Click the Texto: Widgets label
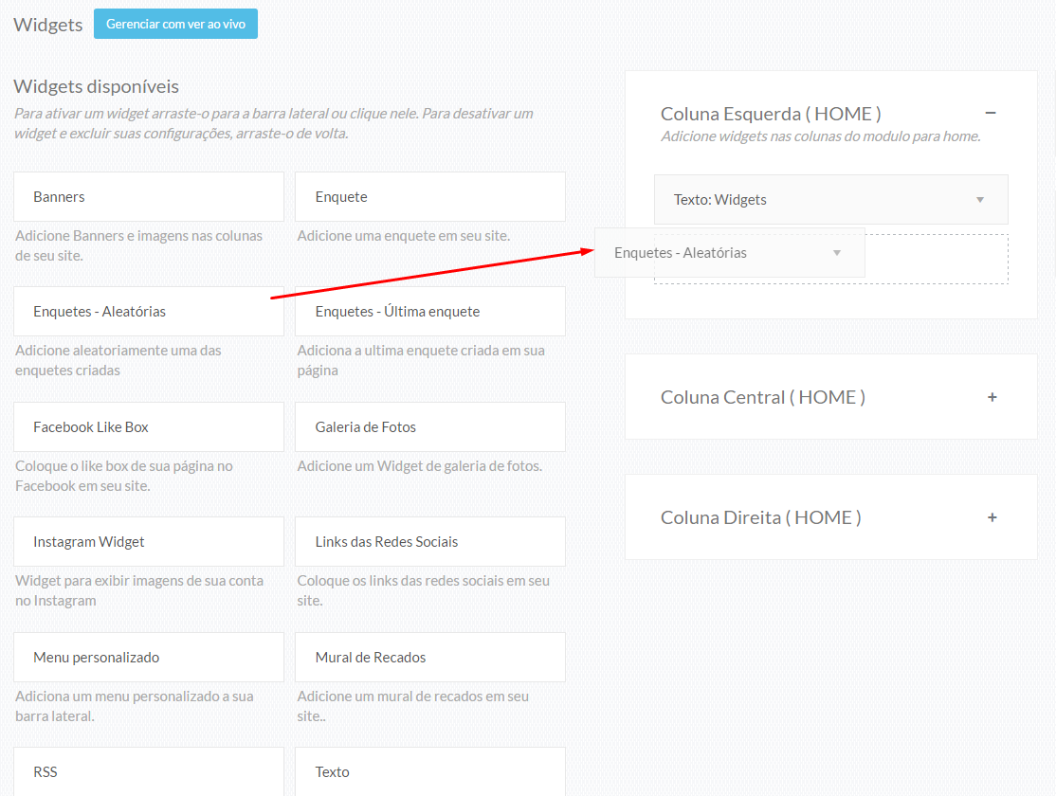The width and height of the screenshot is (1056, 796). 719,200
